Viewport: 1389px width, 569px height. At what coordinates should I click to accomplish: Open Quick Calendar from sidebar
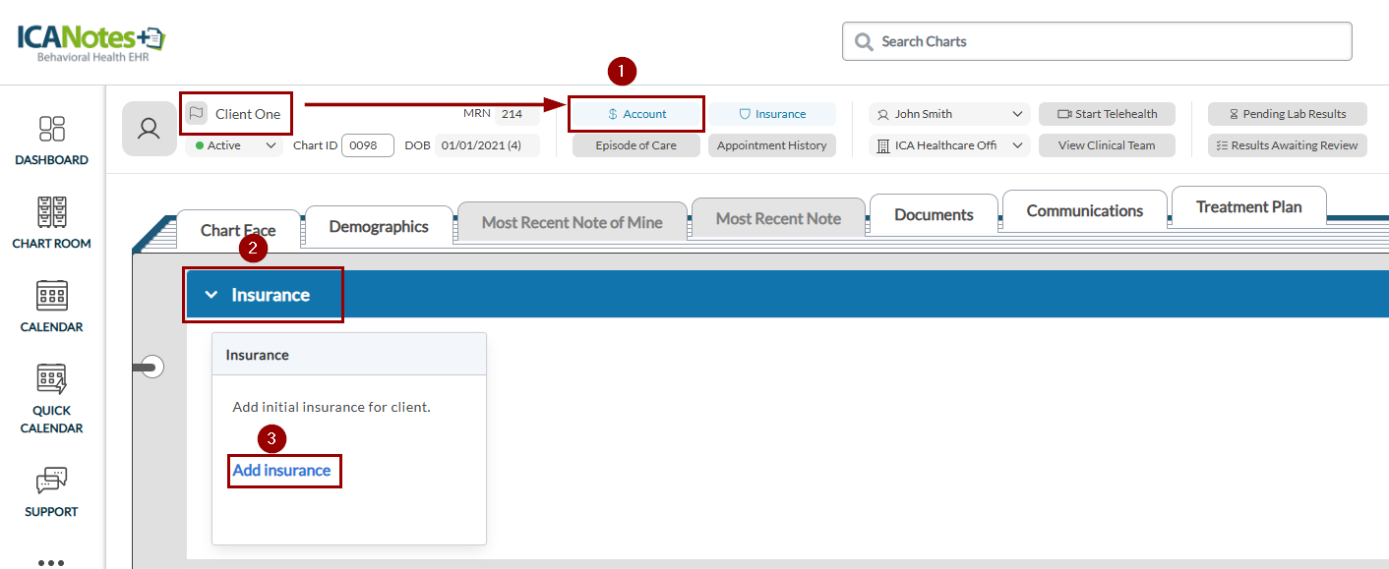[x=51, y=380]
